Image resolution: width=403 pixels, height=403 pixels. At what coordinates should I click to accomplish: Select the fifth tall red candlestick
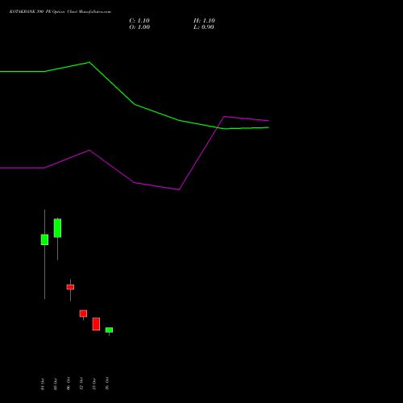click(96, 324)
